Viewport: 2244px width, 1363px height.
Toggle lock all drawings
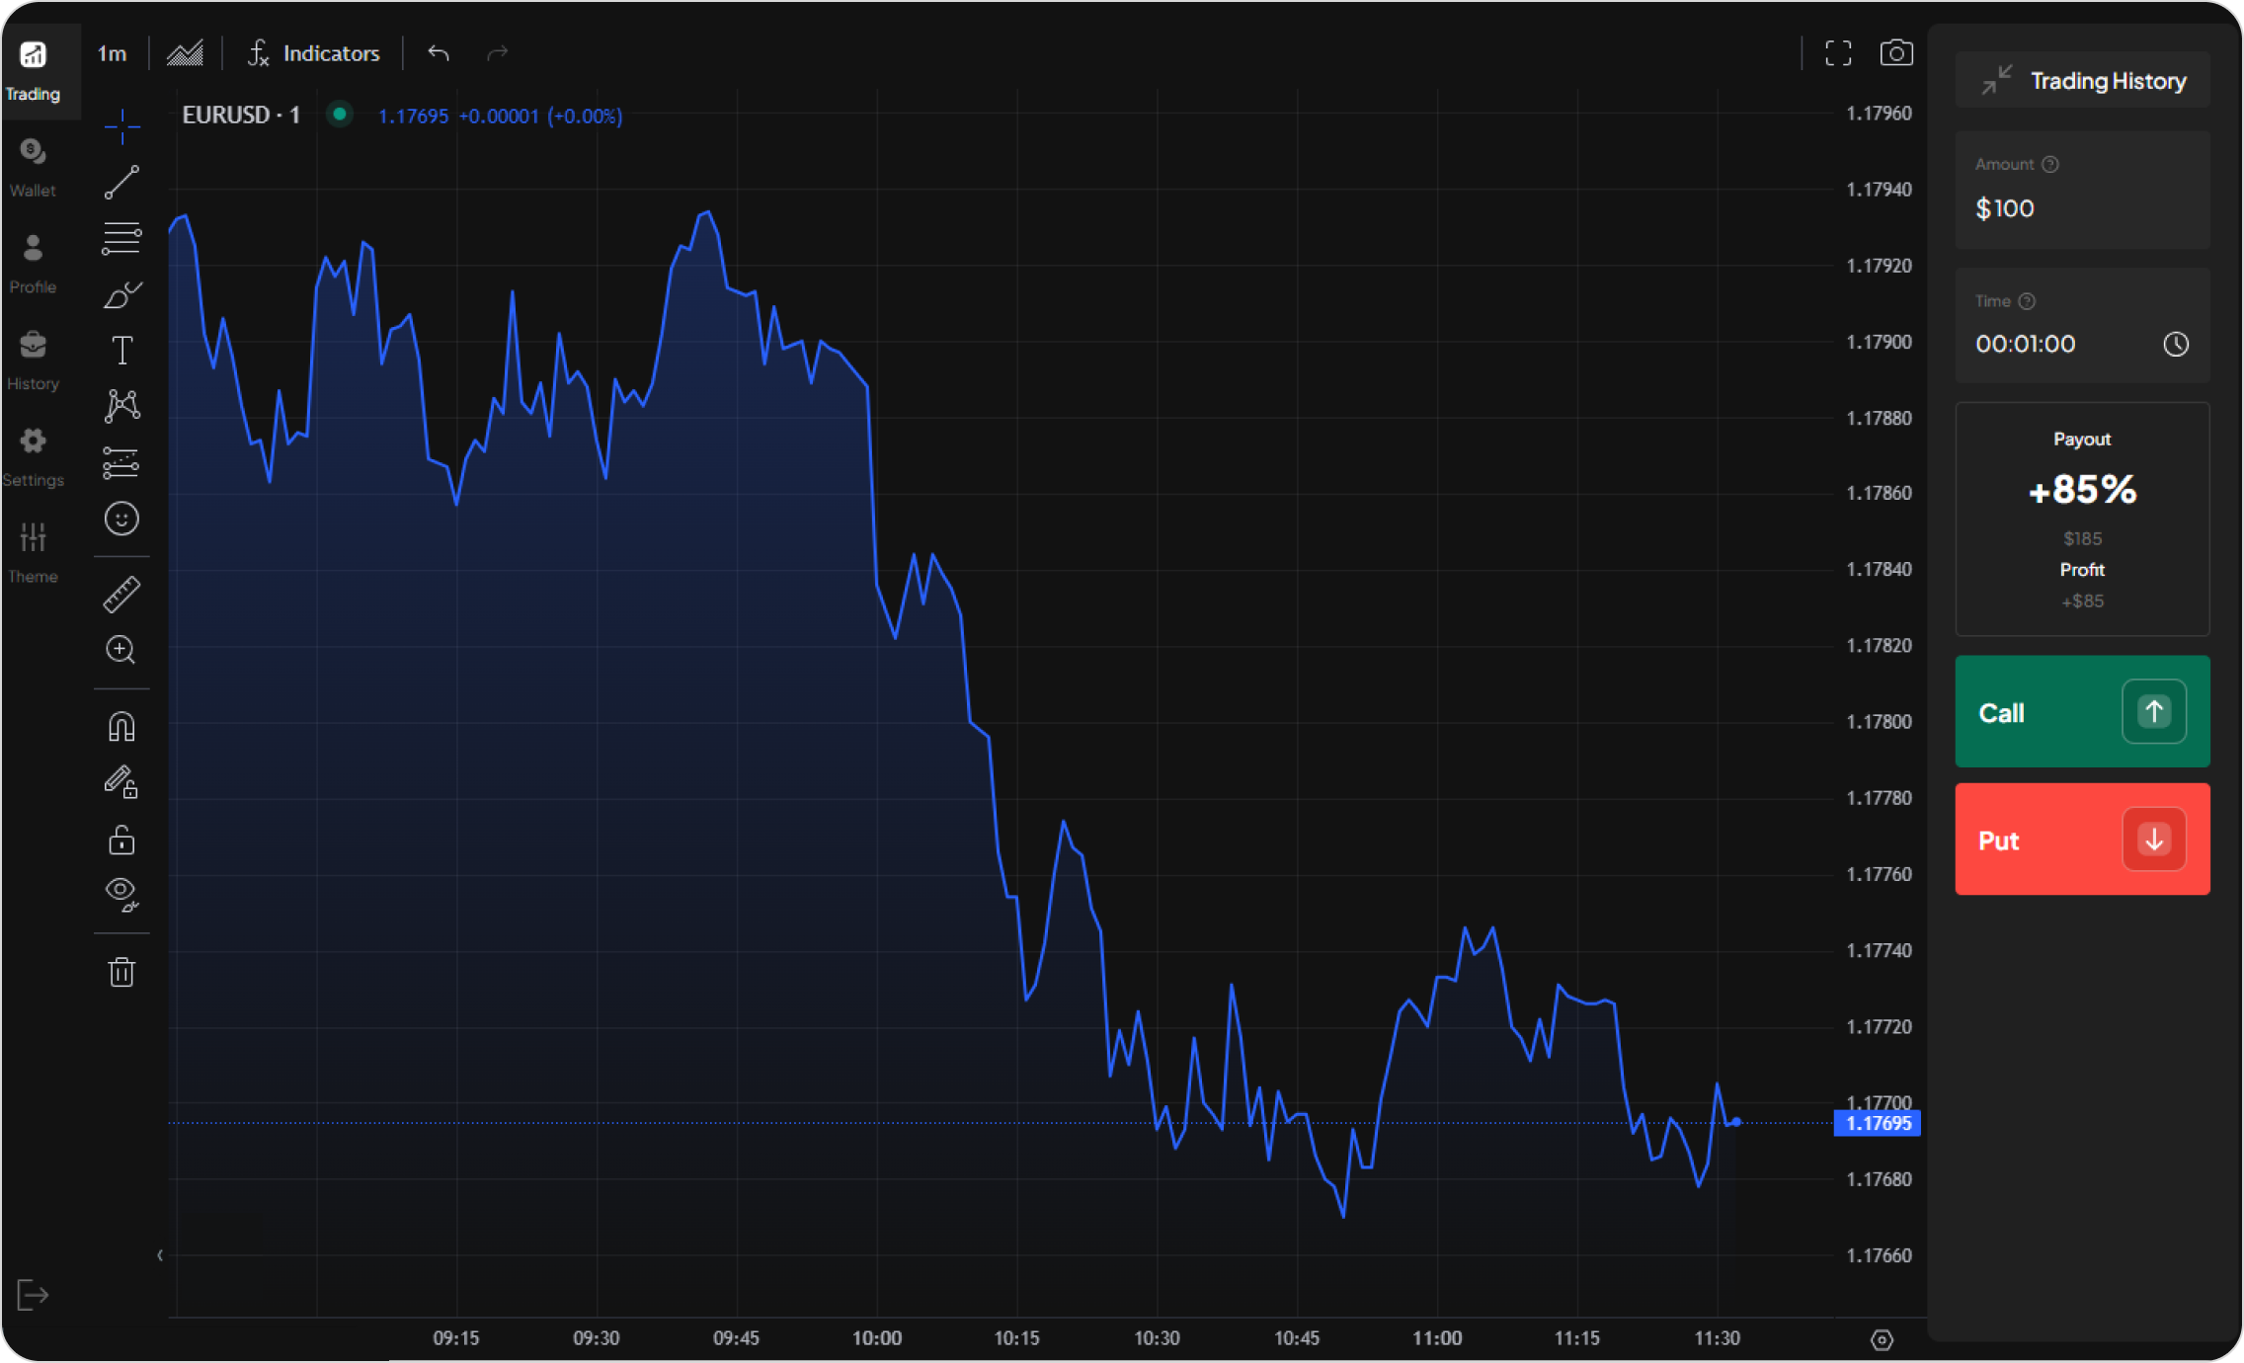pyautogui.click(x=121, y=841)
